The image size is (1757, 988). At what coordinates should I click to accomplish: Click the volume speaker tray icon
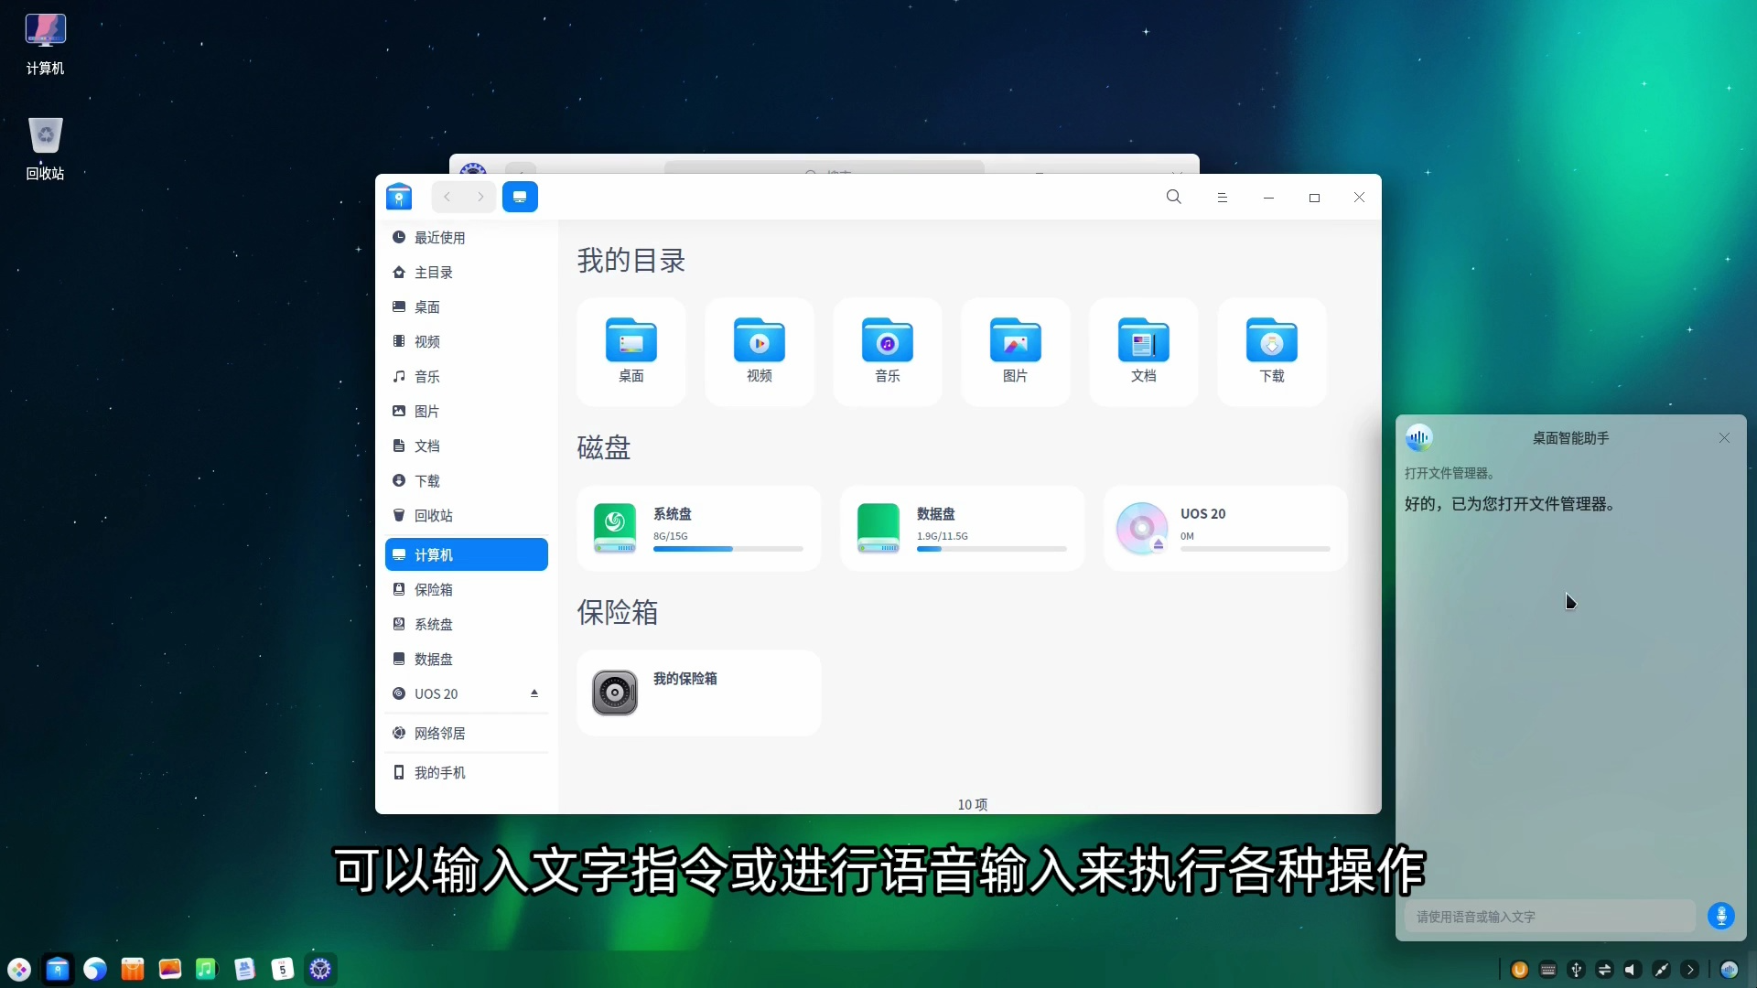click(x=1633, y=970)
